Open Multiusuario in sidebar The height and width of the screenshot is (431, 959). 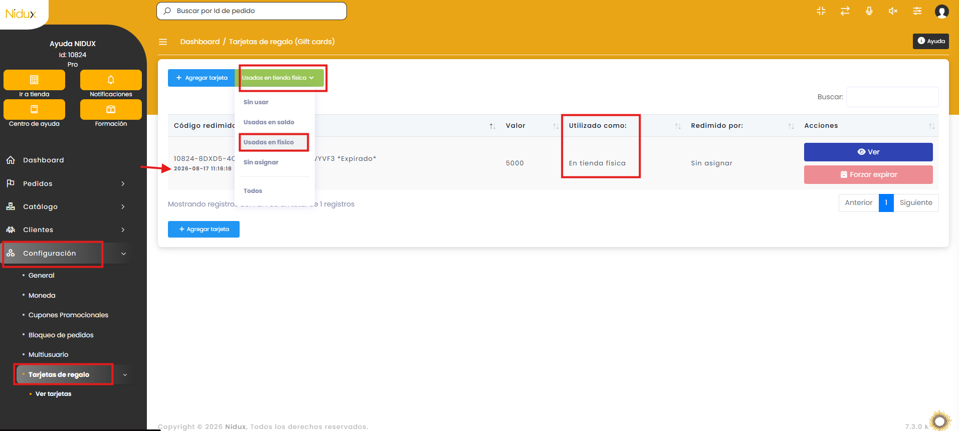[x=48, y=355]
